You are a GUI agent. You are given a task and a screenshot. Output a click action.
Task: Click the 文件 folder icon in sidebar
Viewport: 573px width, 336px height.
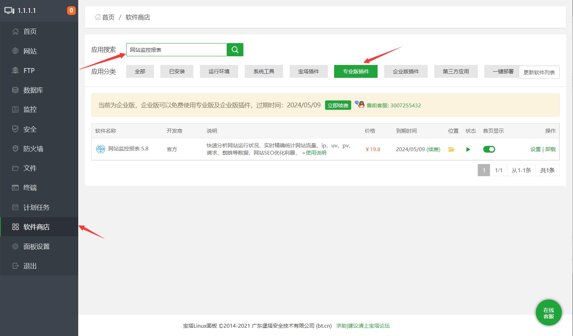(15, 168)
